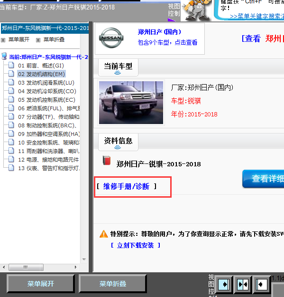Click the tree panel scroll-down arrow
The image size is (284, 297).
[84, 259]
